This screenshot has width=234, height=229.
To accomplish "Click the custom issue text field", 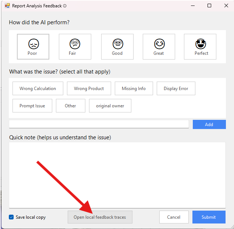I will pos(99,124).
